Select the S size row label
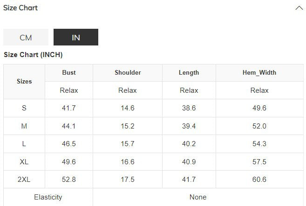Viewport: 306px width, 206px height. point(24,108)
